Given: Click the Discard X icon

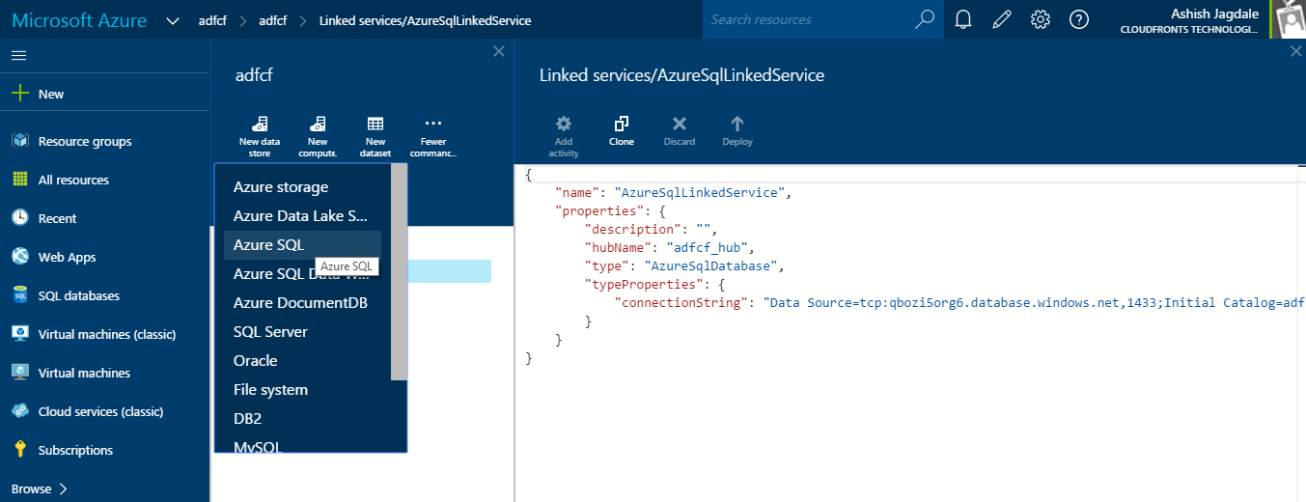Looking at the screenshot, I should 680,124.
